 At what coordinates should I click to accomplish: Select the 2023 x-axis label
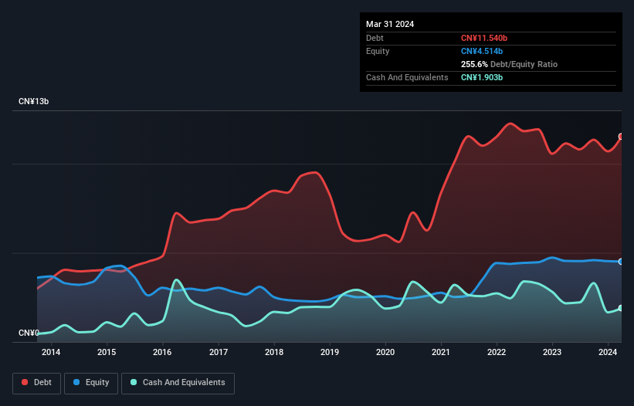(x=552, y=352)
